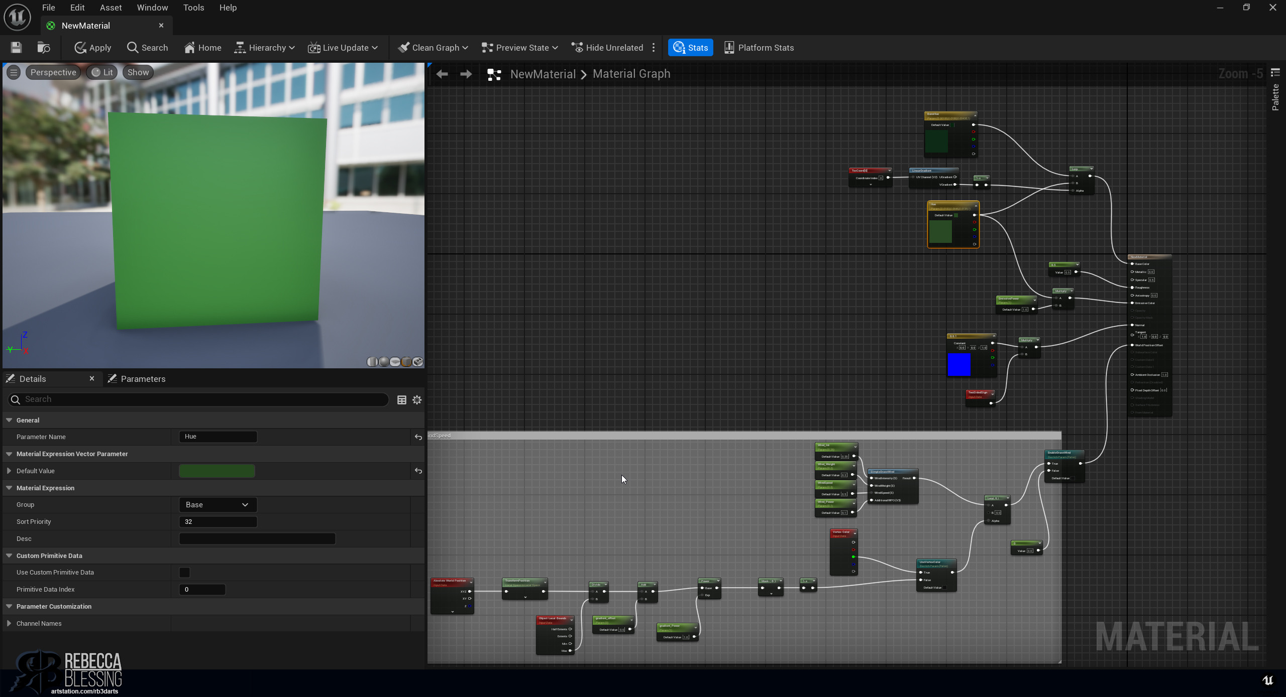Reset Parameter Name to default

418,437
